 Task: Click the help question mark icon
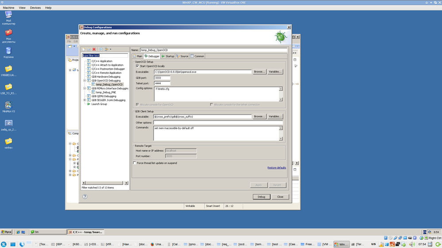click(x=85, y=196)
